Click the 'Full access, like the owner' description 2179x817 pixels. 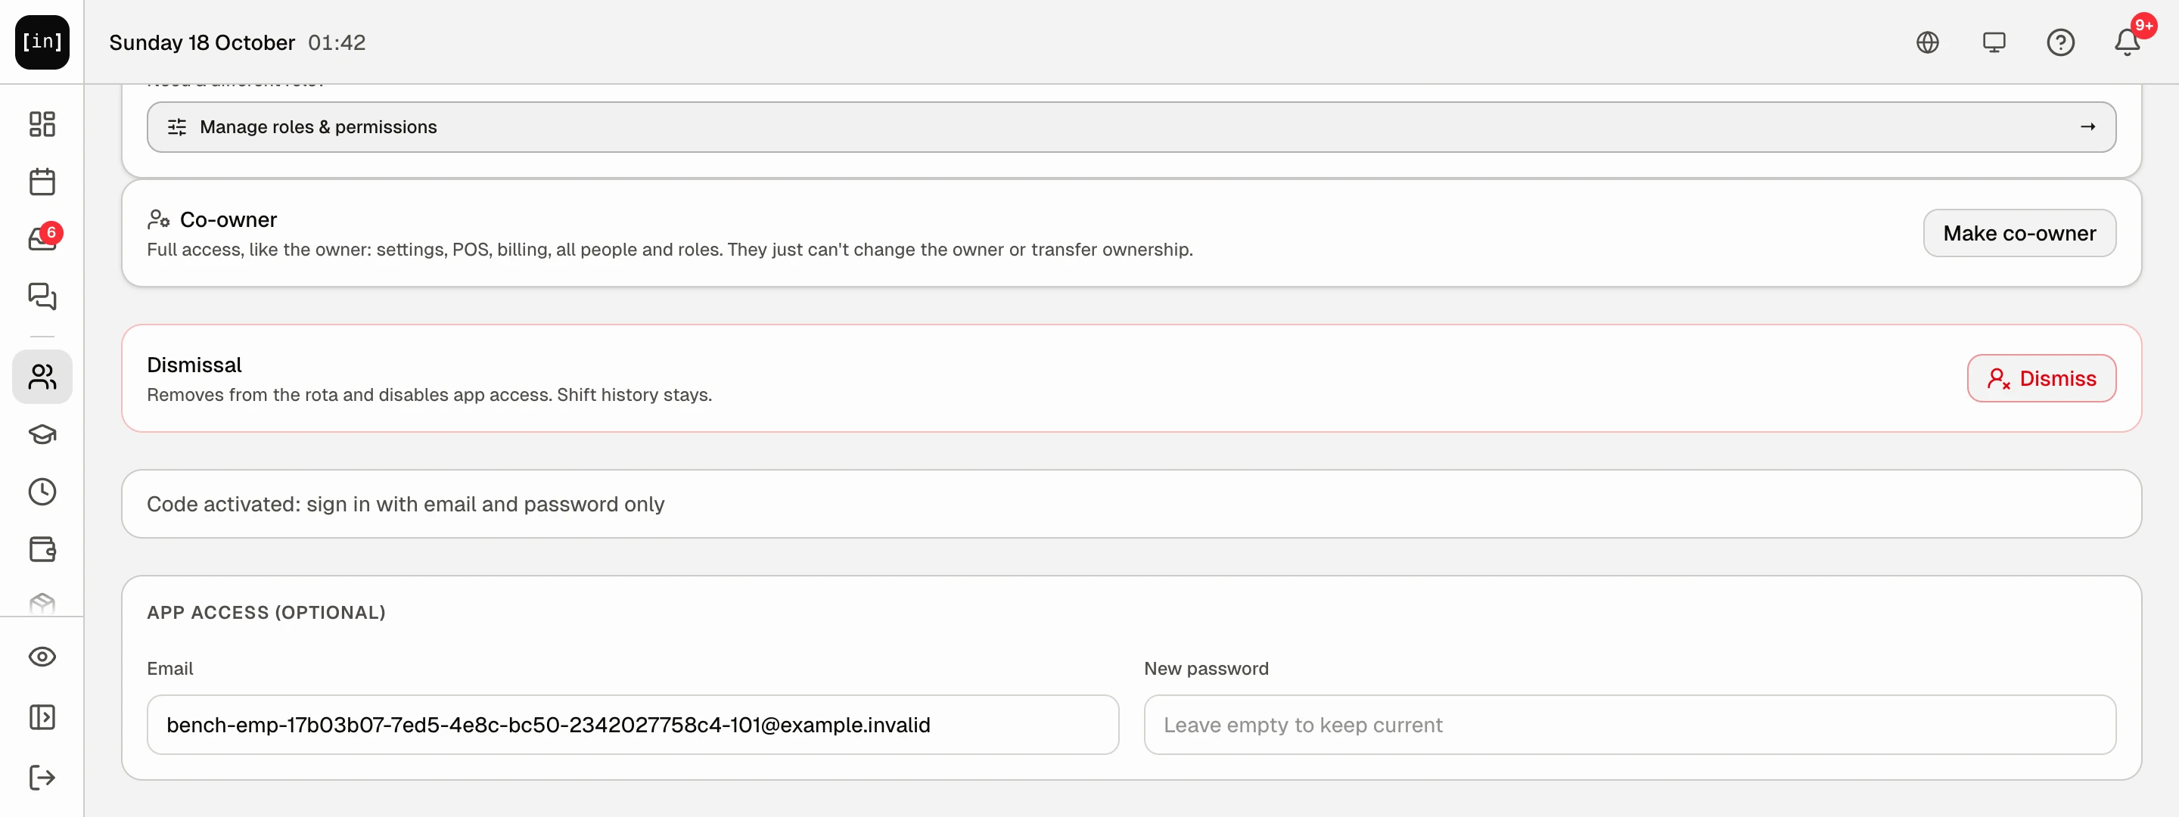tap(670, 250)
